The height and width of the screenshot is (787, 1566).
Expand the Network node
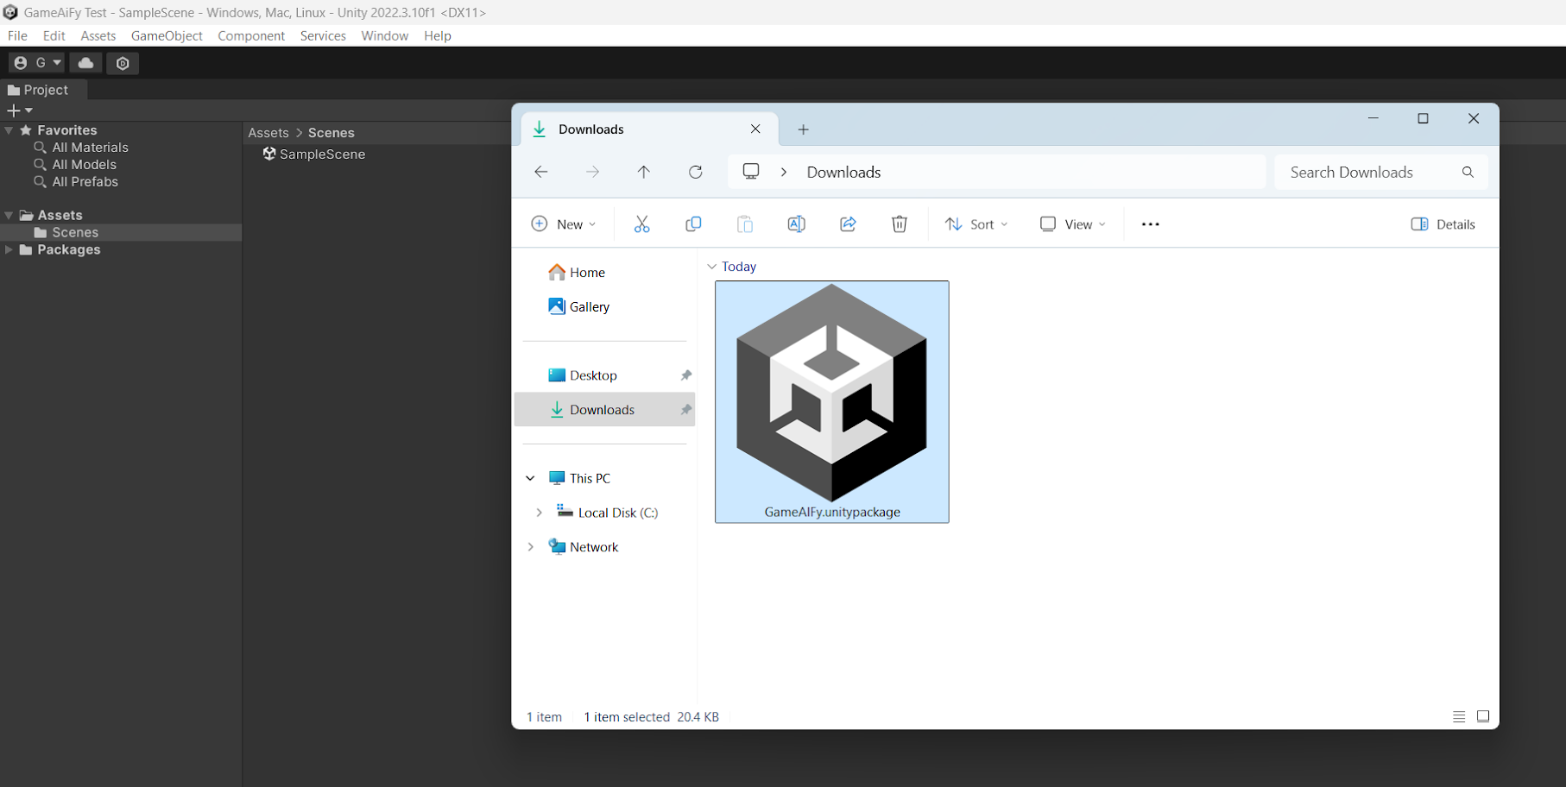530,547
